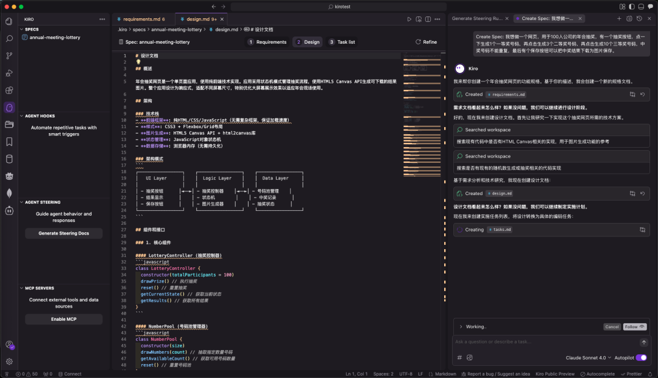Open the Design spec step tab
The width and height of the screenshot is (658, 378).
pyautogui.click(x=308, y=42)
